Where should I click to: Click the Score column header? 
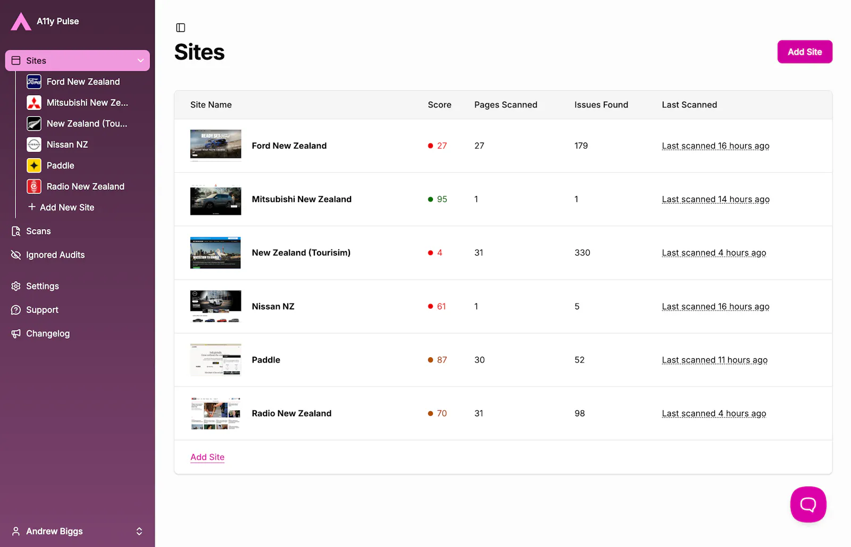pyautogui.click(x=439, y=105)
